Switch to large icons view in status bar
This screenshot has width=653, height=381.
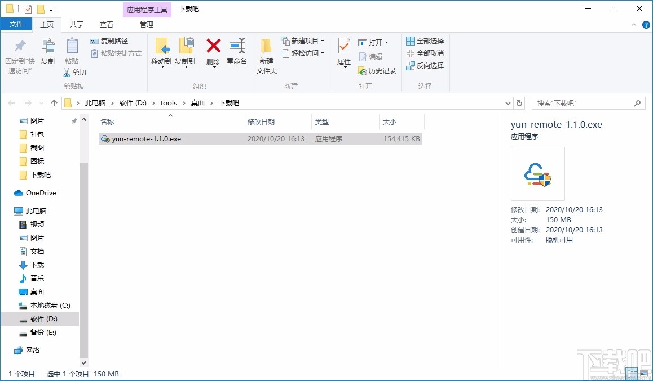click(645, 373)
